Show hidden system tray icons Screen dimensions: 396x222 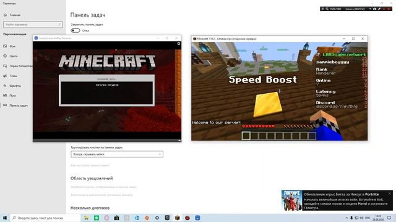click(346, 218)
